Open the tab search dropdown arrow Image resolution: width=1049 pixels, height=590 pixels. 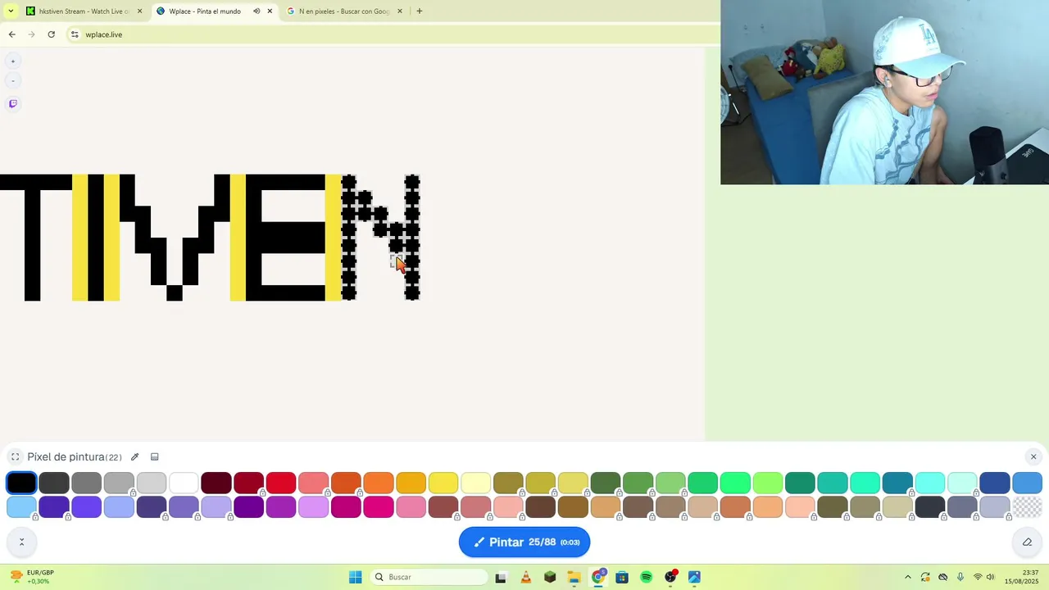11,11
